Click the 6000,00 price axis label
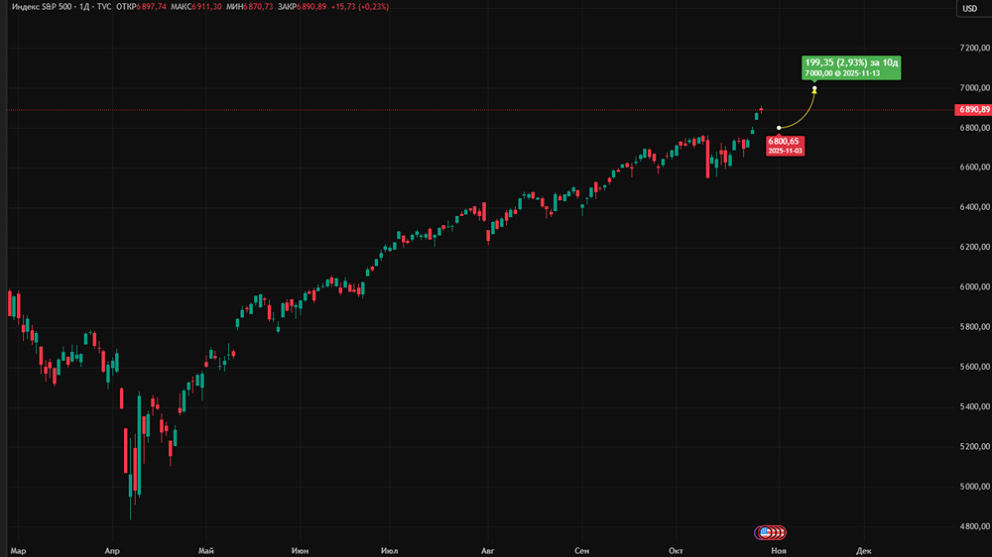Screen dimensions: 992x557 pyautogui.click(x=974, y=287)
